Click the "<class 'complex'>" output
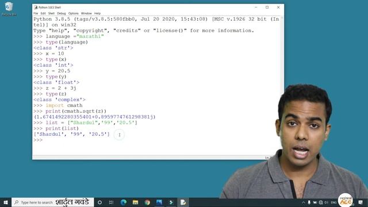Image resolution: width=368 pixels, height=207 pixels. point(59,99)
